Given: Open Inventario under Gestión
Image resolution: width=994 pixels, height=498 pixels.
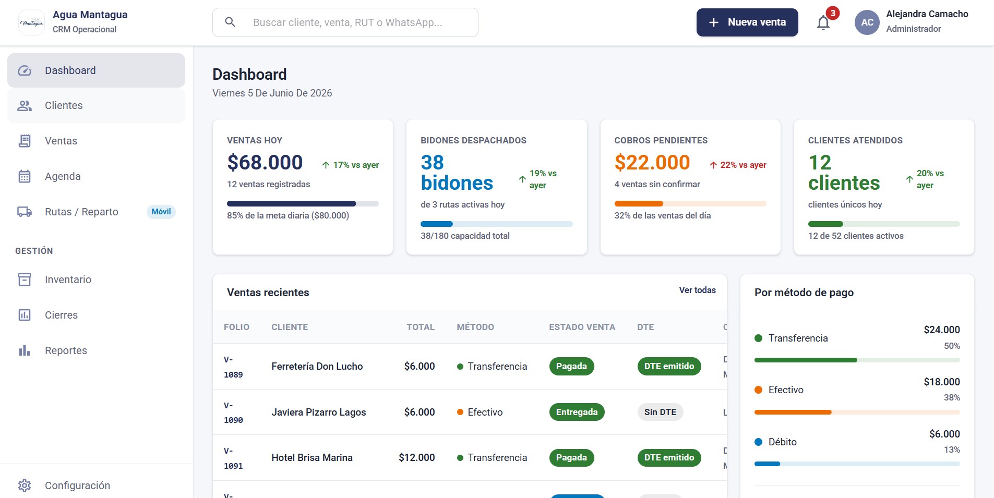Looking at the screenshot, I should [x=96, y=280].
